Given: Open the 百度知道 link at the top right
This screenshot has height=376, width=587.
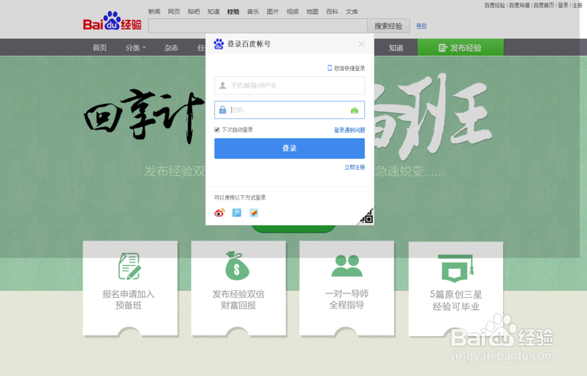Looking at the screenshot, I should point(519,5).
